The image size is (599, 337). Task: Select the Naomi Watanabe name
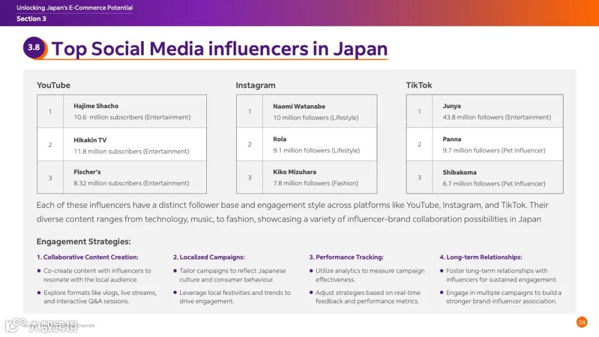click(299, 106)
